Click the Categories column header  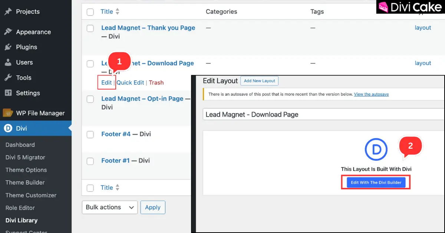pyautogui.click(x=221, y=12)
